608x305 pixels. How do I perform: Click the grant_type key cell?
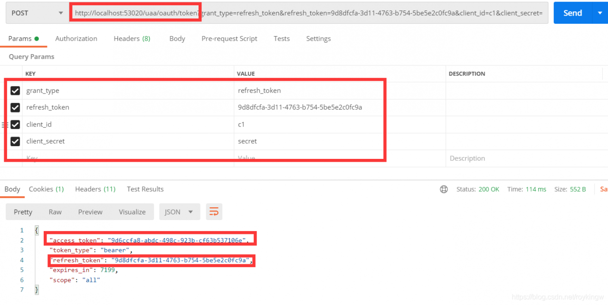(128, 91)
